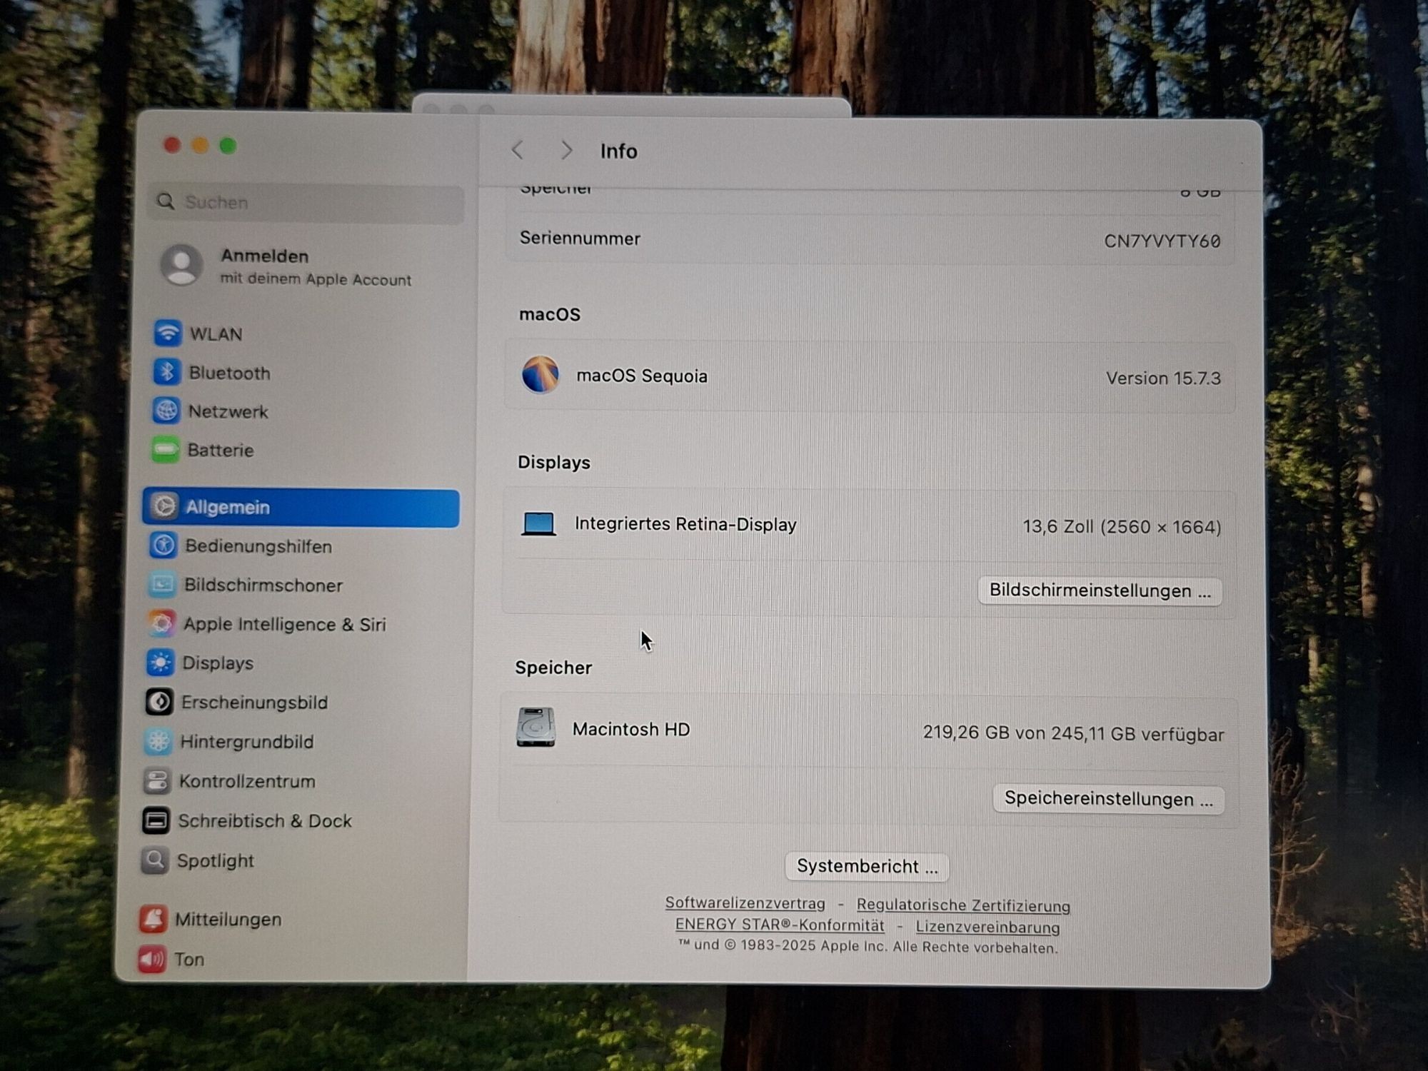Click the Systembericht button
Viewport: 1428px width, 1071px height.
pos(866,867)
